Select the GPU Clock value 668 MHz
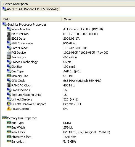 click(82, 81)
